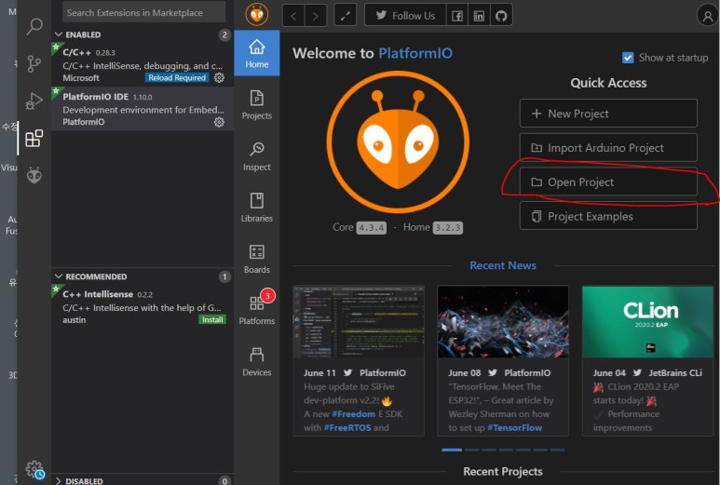Click the Search Extensions in Marketplace field
720x485 pixels.
143,12
